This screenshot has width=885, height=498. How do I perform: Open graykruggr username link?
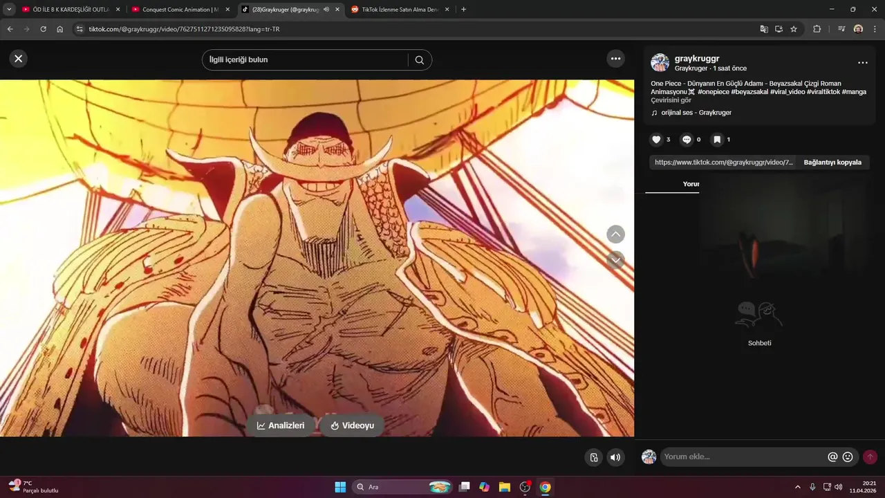pos(697,59)
